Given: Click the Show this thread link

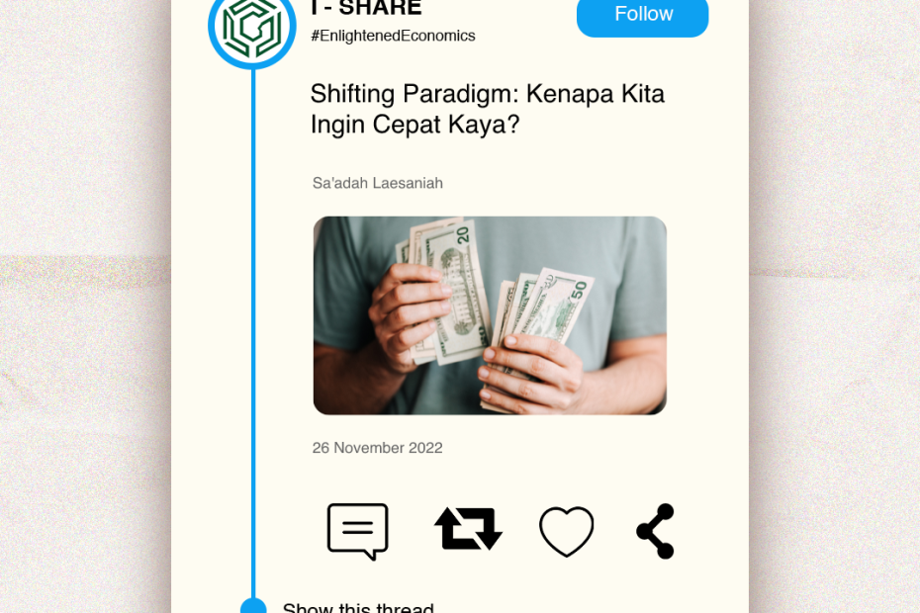Looking at the screenshot, I should 358,607.
